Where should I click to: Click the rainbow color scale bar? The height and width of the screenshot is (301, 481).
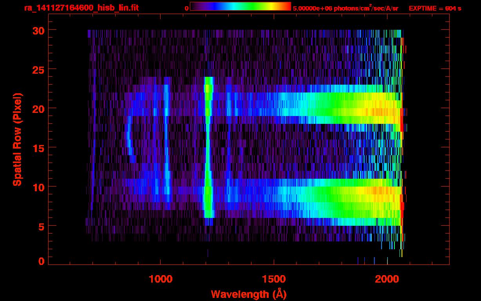[240, 6]
